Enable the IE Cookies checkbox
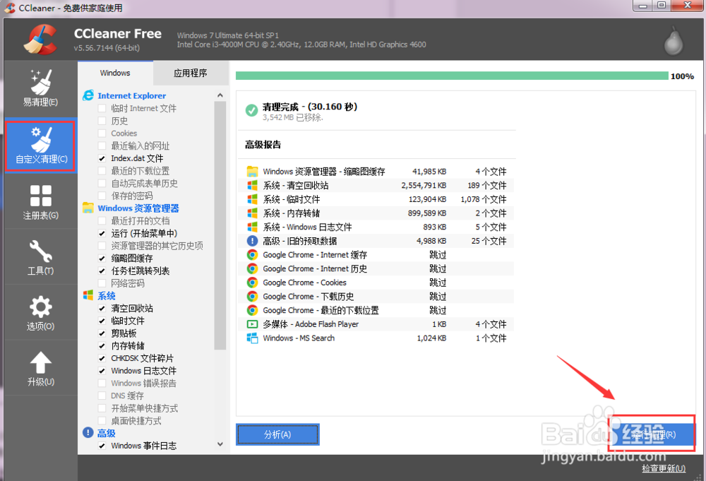 [102, 133]
